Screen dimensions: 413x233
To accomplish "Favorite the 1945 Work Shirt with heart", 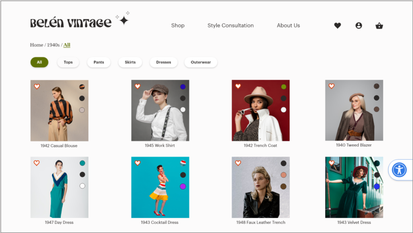I will click(x=138, y=86).
